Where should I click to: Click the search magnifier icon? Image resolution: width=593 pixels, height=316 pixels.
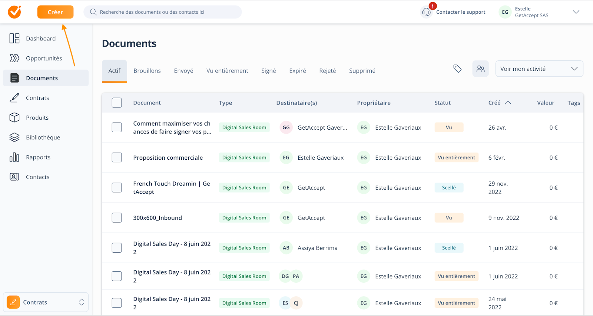pos(93,12)
